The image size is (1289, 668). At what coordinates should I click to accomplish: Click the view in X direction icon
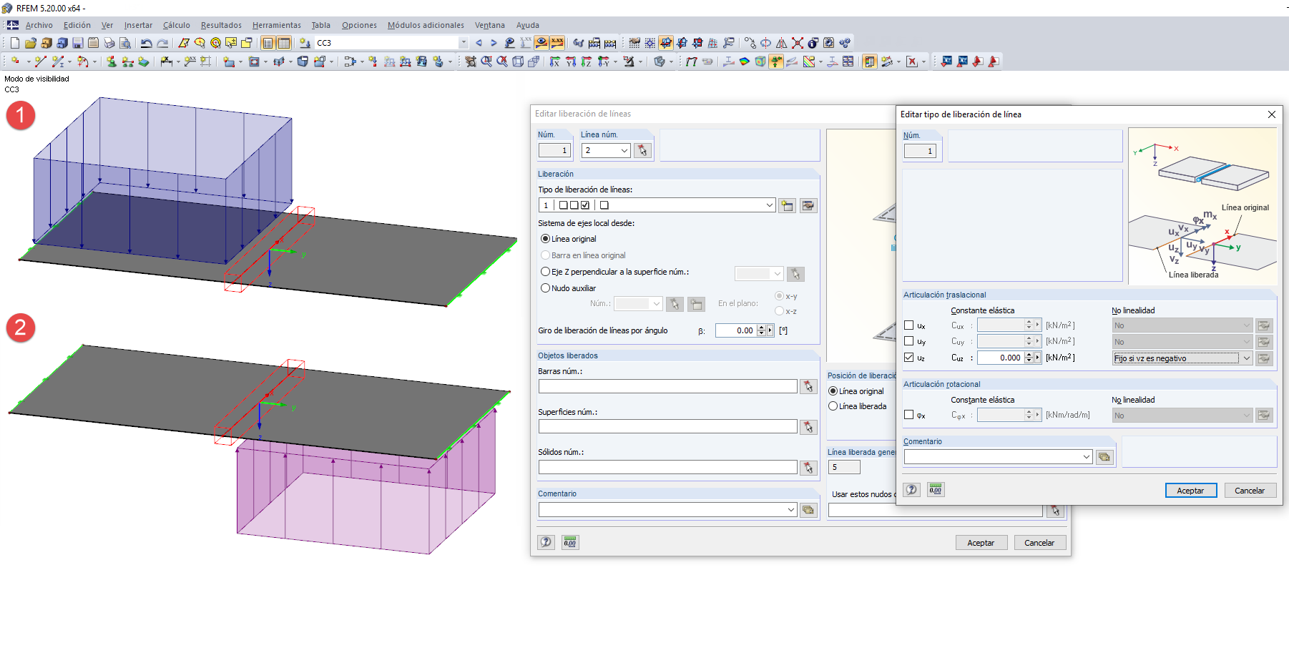click(x=555, y=62)
